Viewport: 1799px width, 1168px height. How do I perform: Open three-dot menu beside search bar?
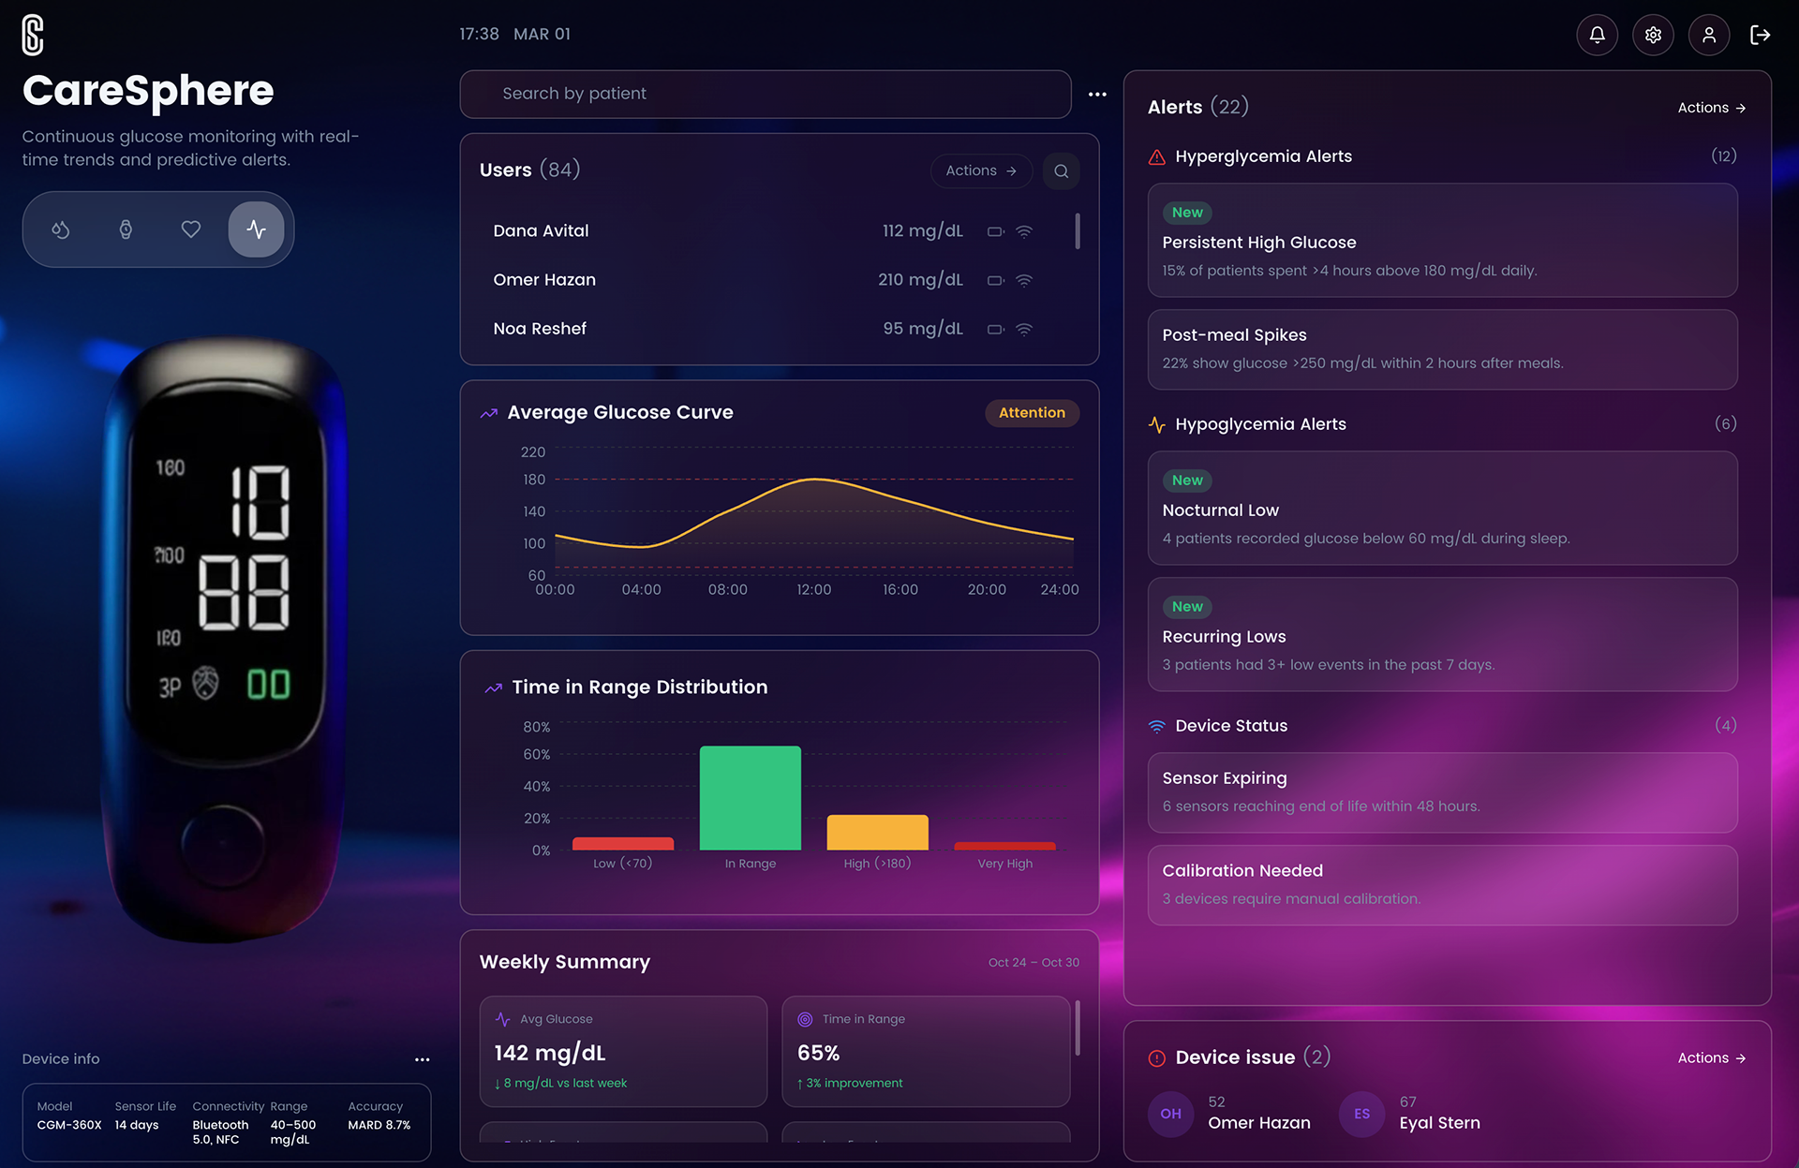[1097, 95]
